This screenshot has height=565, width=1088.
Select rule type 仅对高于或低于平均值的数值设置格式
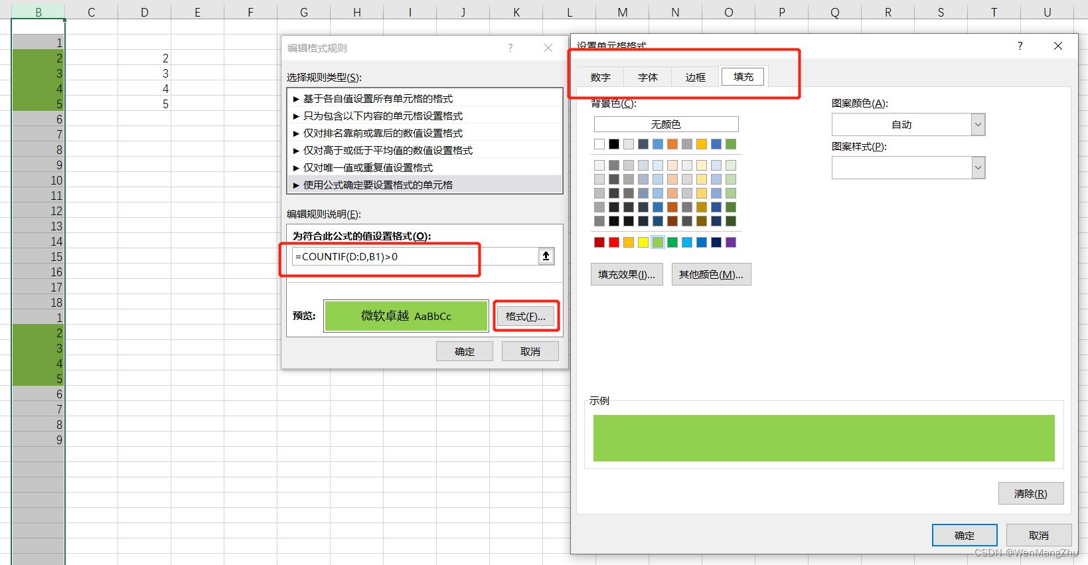coord(425,150)
